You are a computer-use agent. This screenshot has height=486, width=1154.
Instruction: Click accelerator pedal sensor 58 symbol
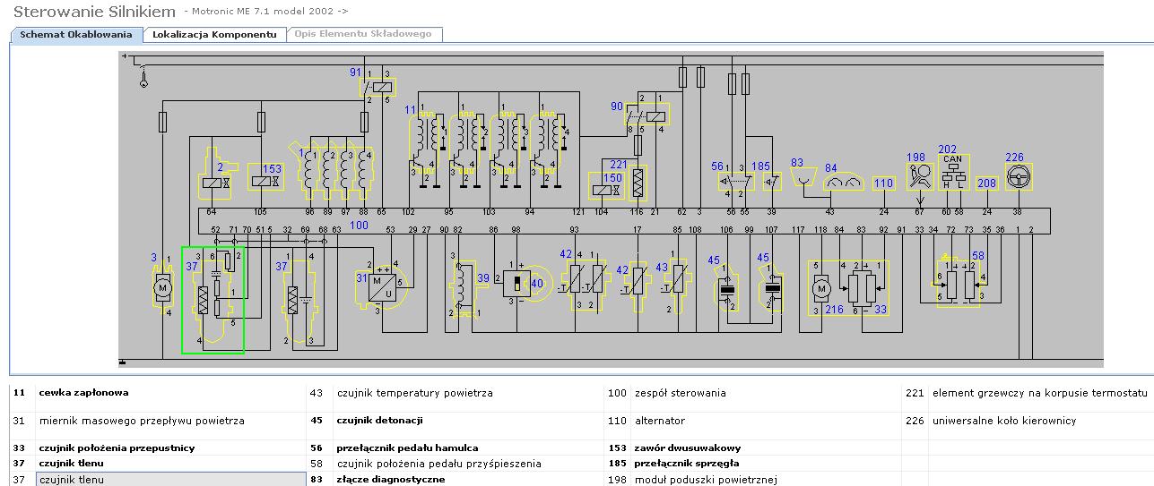coord(959,282)
